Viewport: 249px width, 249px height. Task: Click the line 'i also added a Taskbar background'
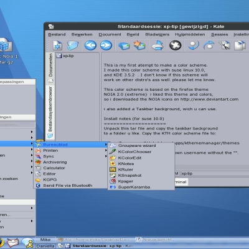coord(160,109)
